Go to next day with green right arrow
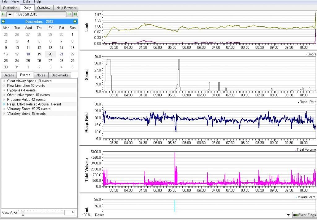This screenshot has height=220, width=317. pos(69,14)
